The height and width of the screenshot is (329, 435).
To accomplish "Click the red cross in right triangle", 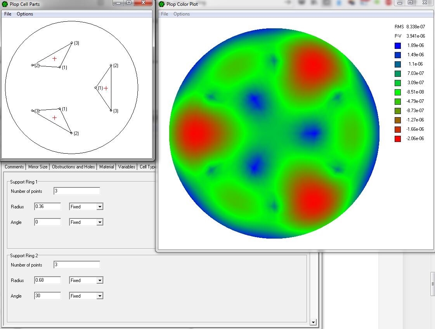I will (x=106, y=88).
